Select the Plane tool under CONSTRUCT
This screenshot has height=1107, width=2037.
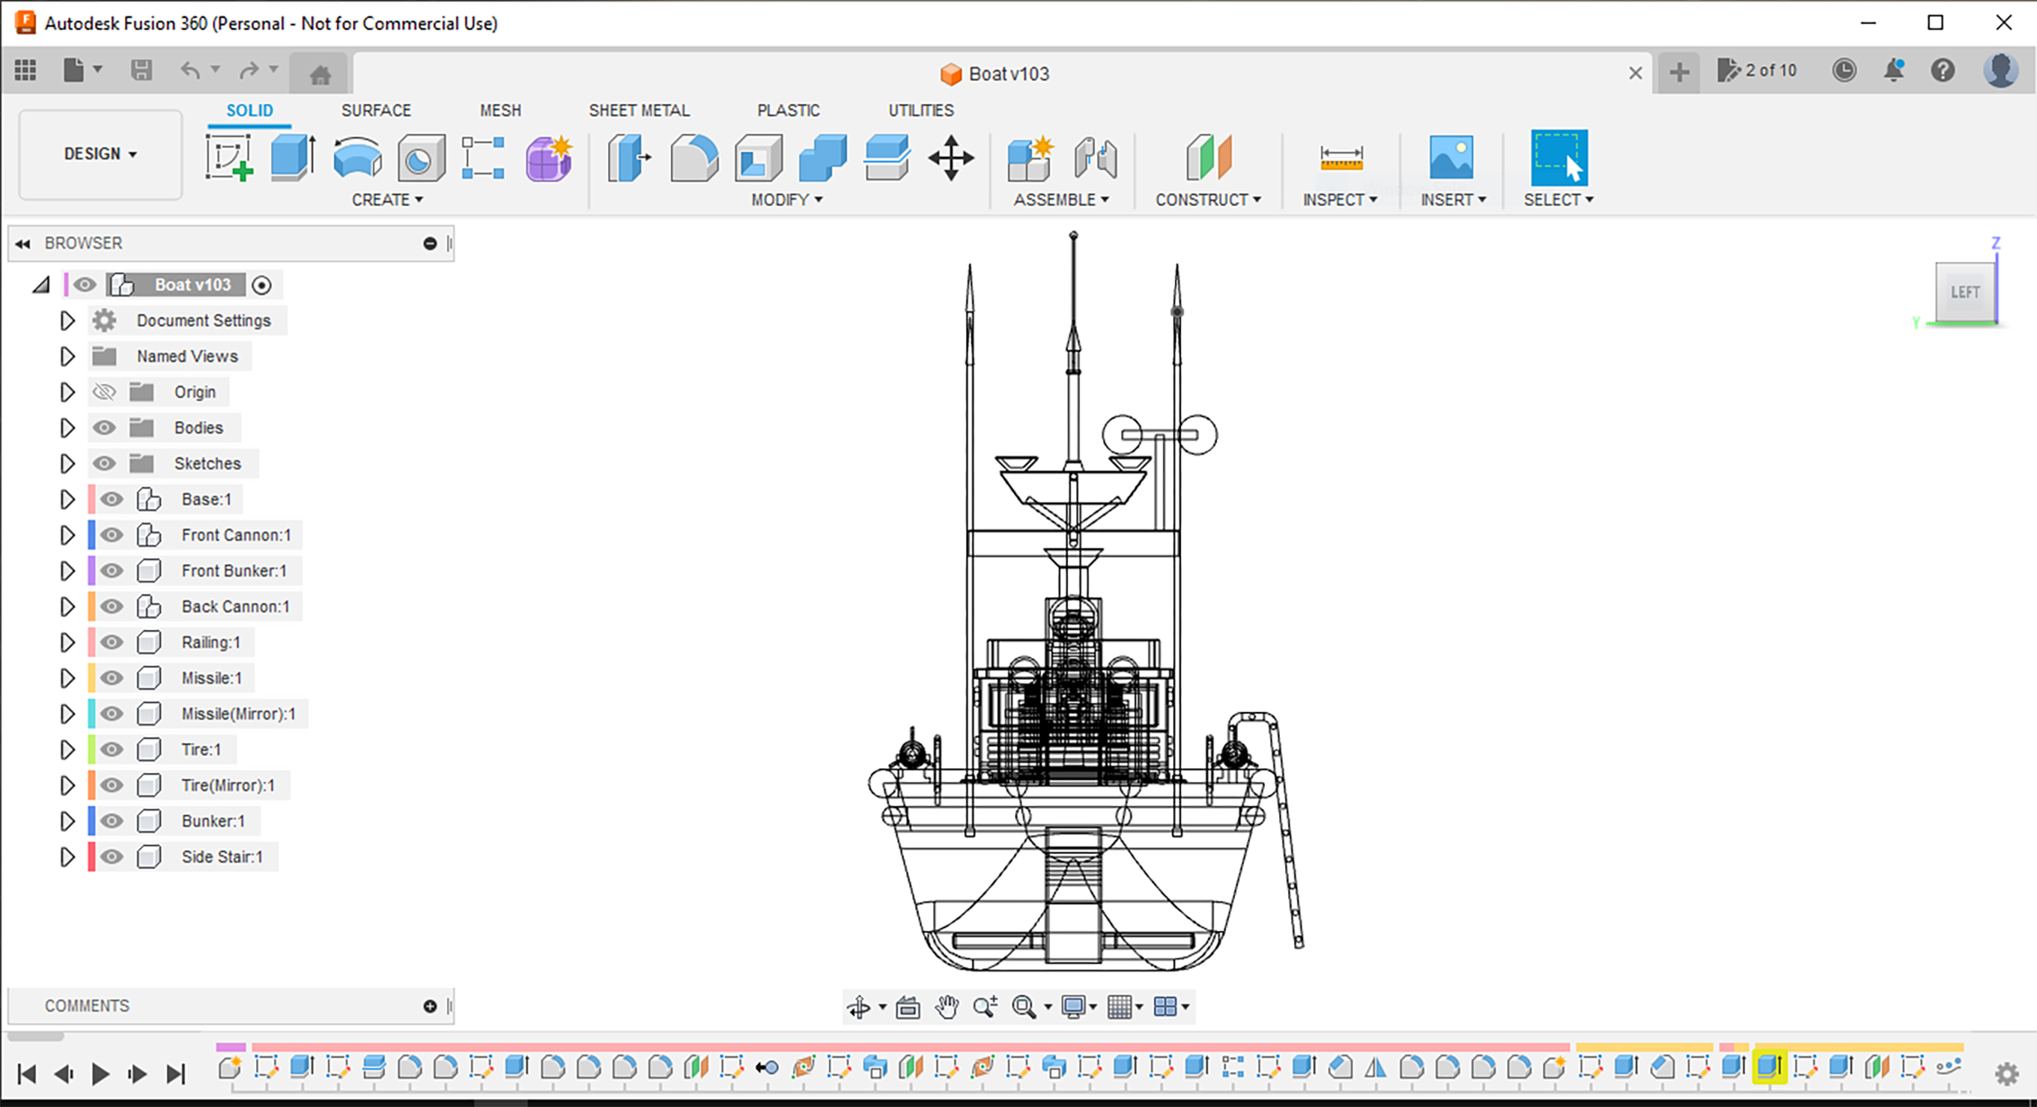click(x=1206, y=157)
